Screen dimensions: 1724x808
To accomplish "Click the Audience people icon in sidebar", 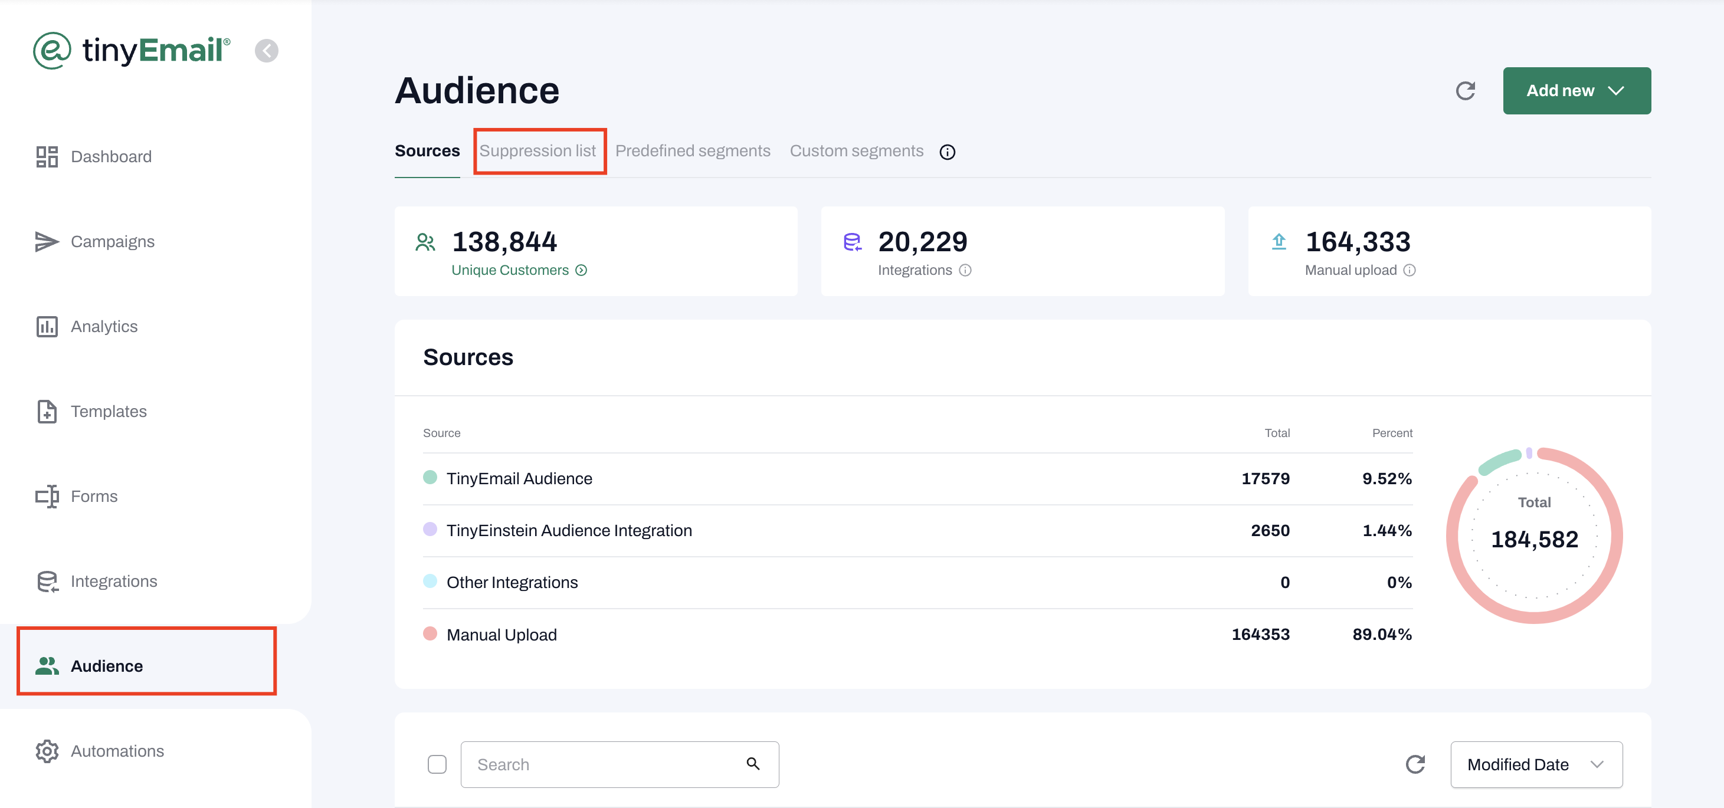I will click(x=47, y=666).
